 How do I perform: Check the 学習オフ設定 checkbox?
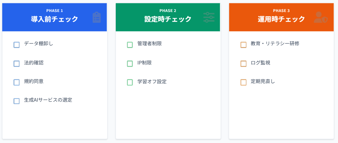[130, 82]
